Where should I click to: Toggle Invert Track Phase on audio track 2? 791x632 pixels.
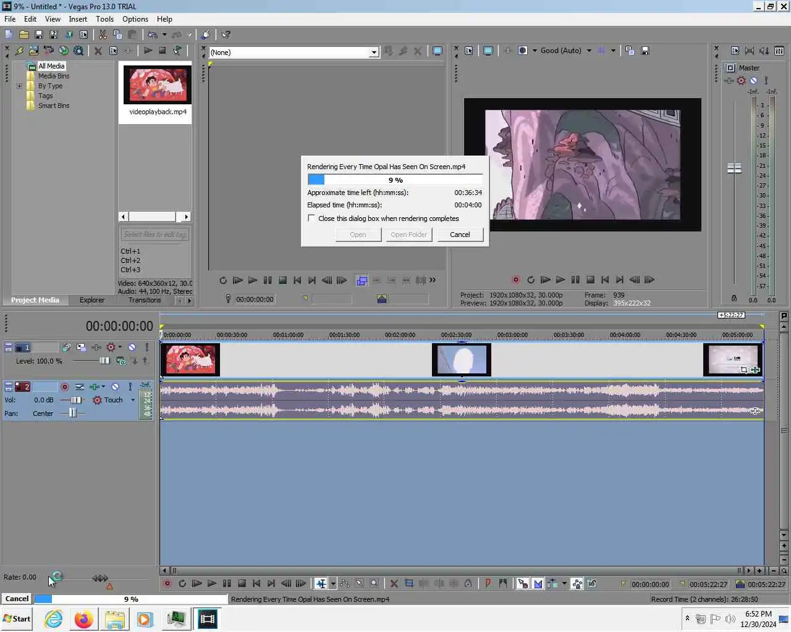(x=80, y=386)
